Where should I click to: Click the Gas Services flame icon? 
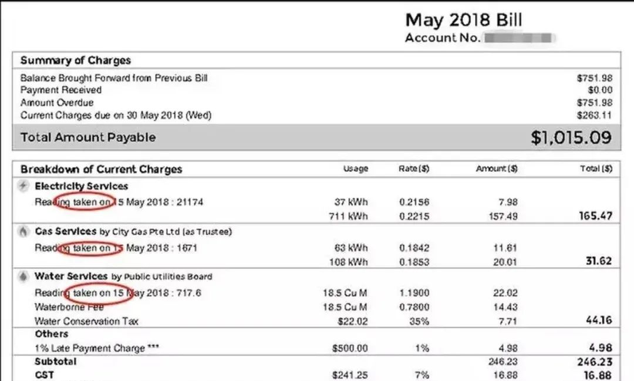click(x=23, y=231)
